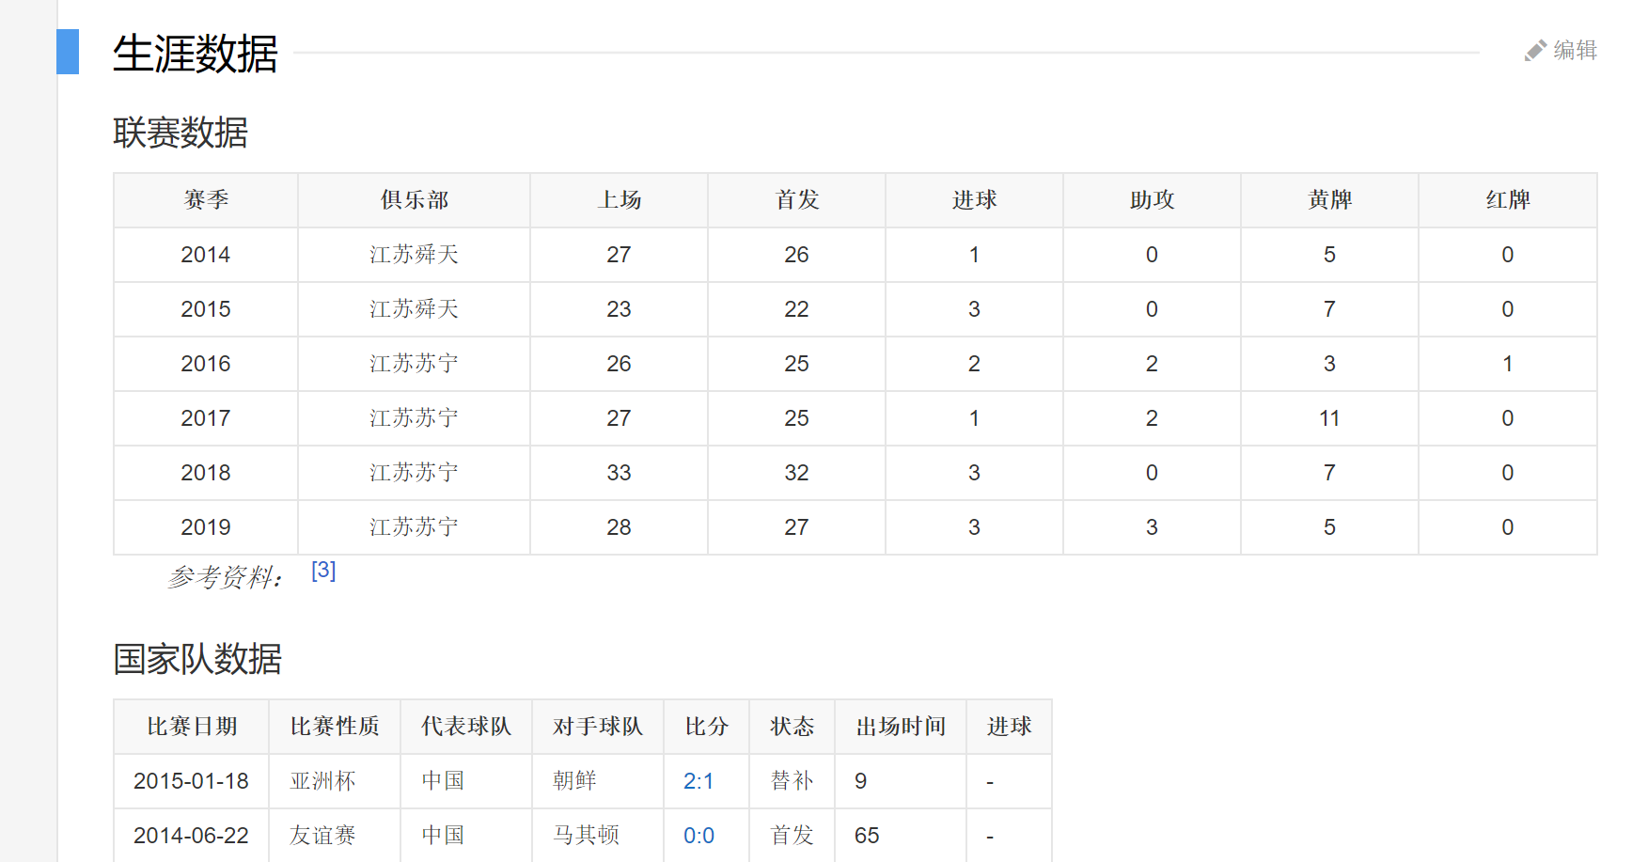Select playing time value 9
The height and width of the screenshot is (862, 1632).
click(861, 781)
